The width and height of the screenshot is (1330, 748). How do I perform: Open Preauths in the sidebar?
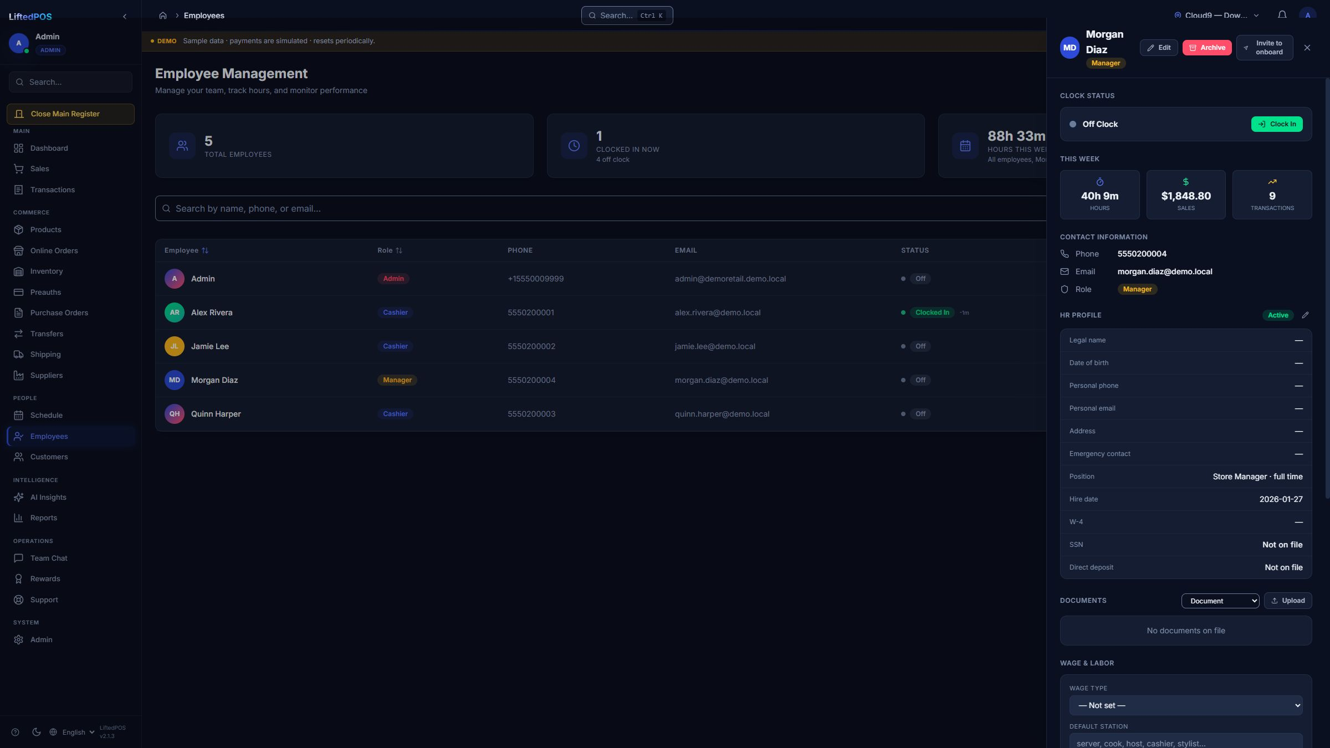(x=70, y=293)
